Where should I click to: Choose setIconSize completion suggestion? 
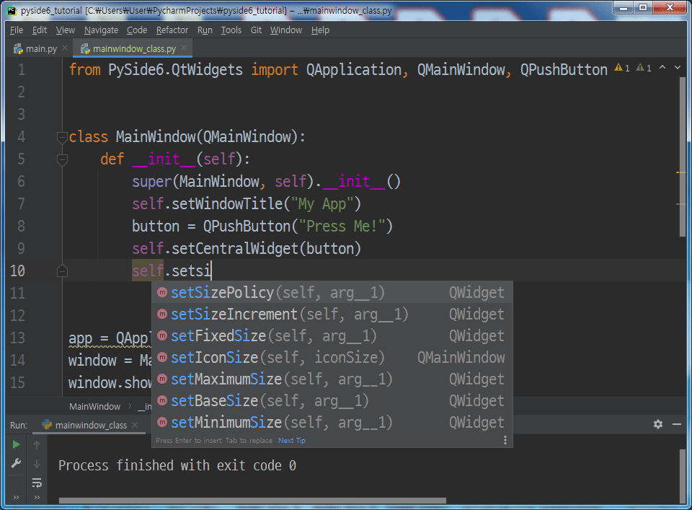(x=332, y=357)
